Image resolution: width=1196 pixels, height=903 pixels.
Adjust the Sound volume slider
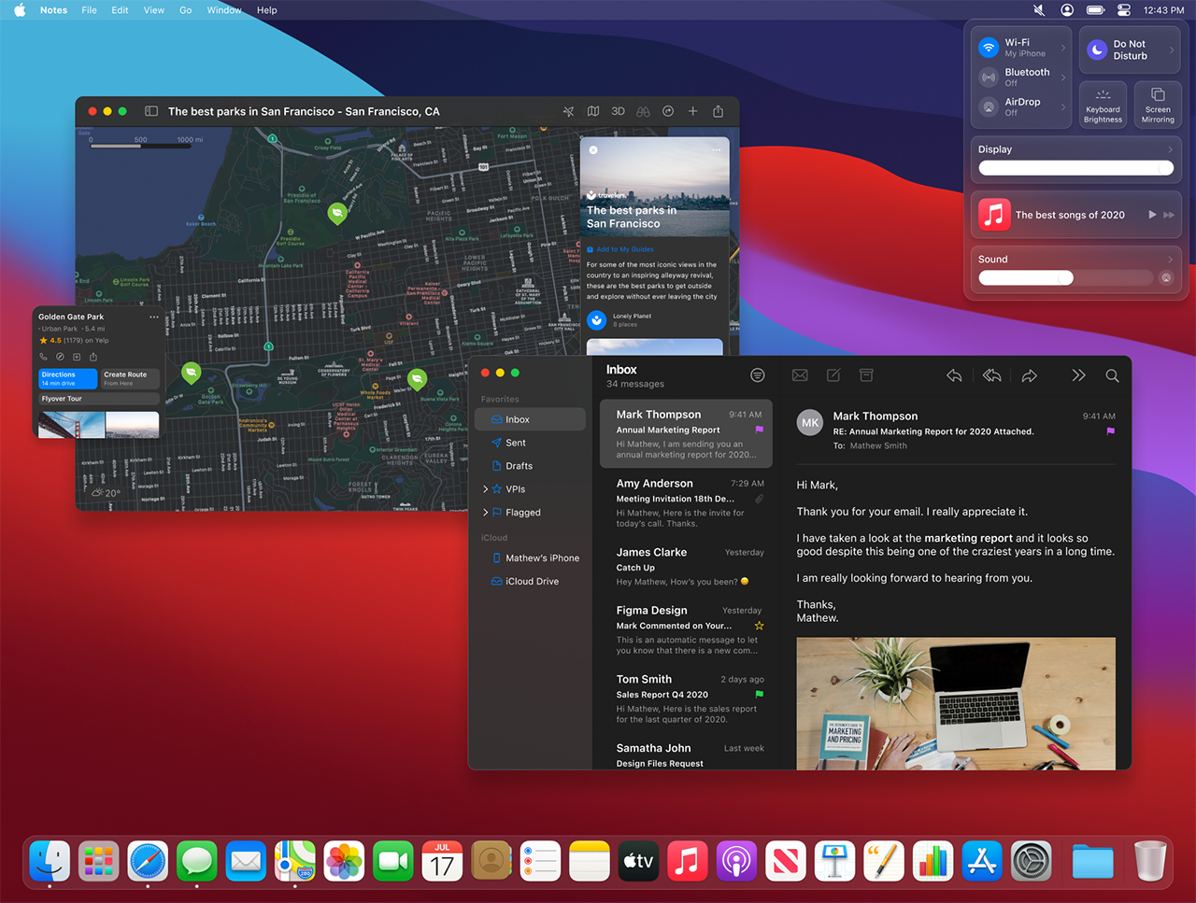(1065, 277)
